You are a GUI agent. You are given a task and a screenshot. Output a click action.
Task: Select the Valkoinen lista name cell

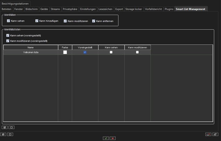pos(31,52)
